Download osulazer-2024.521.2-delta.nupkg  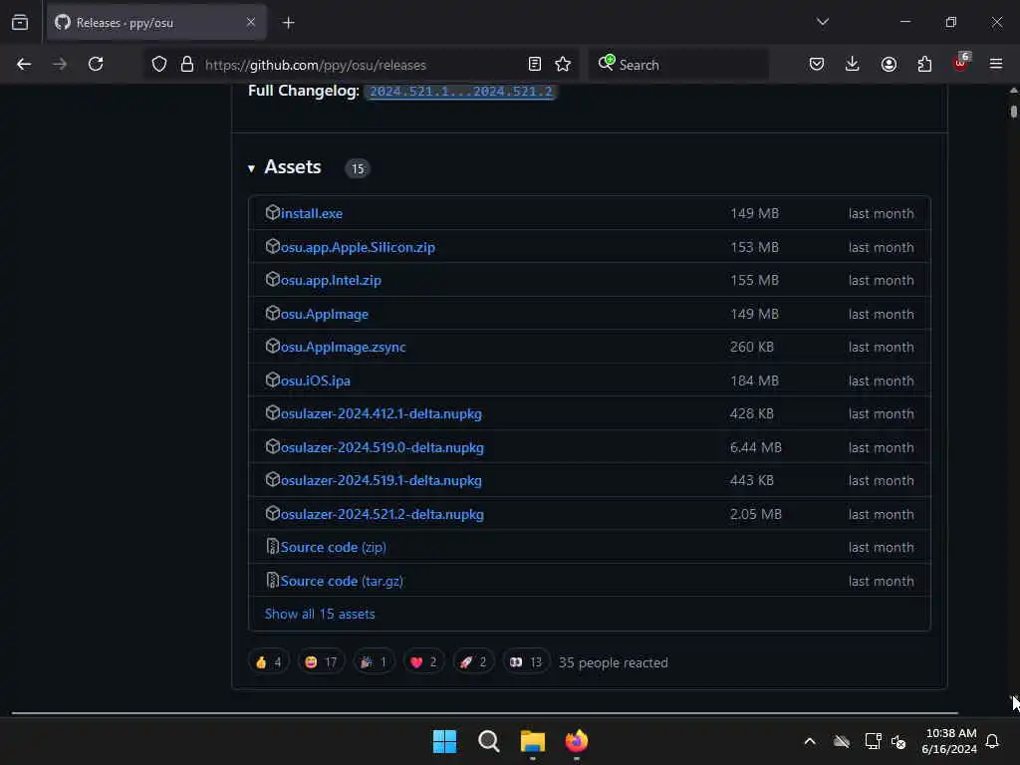point(382,515)
